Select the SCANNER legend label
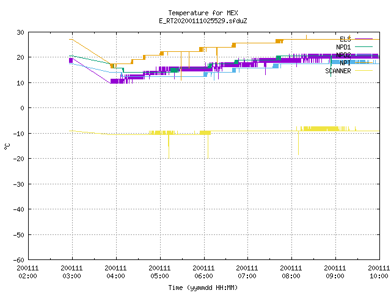 (x=338, y=71)
